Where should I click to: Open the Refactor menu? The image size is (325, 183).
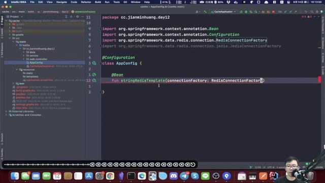(x=86, y=2)
